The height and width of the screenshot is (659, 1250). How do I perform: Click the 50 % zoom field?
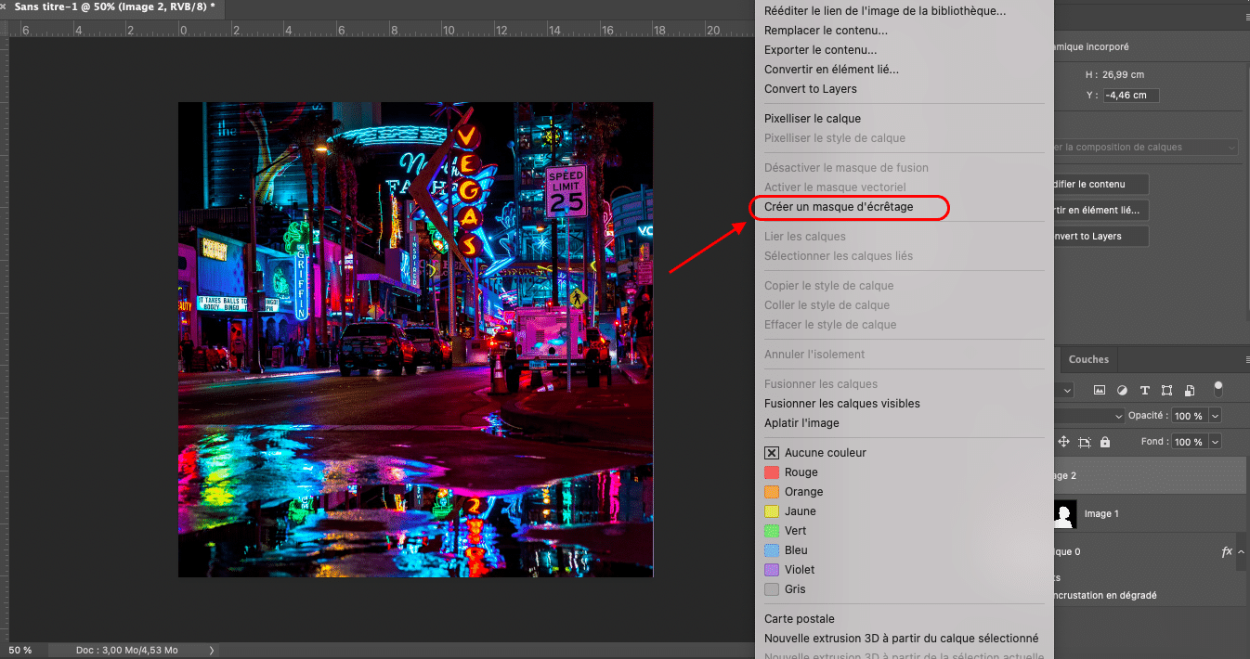(x=20, y=651)
